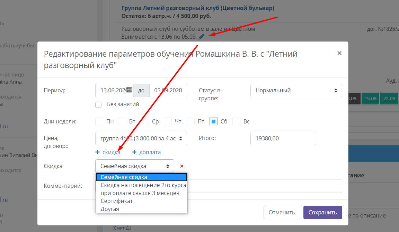Click the скидка link
This screenshot has width=399, height=232.
[112, 152]
